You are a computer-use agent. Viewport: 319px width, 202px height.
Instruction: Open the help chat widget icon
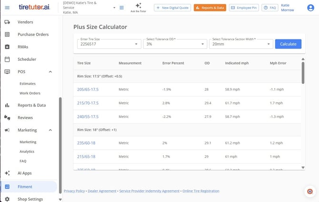(310, 192)
